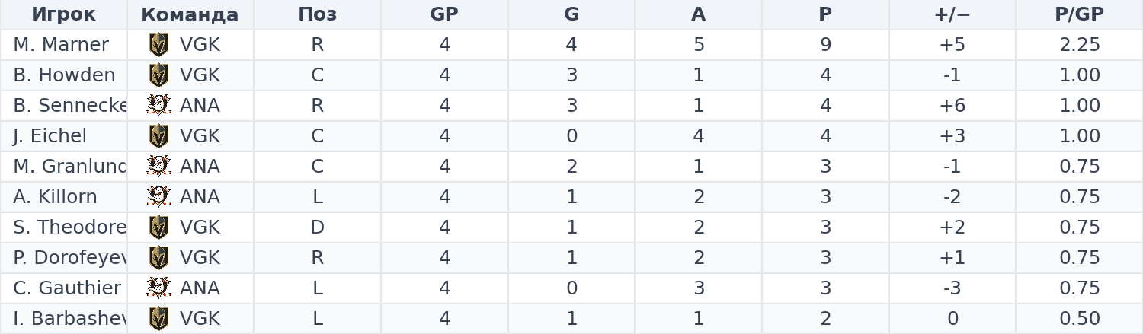Click the Ducks logo beside B. Sennecke

click(x=158, y=106)
